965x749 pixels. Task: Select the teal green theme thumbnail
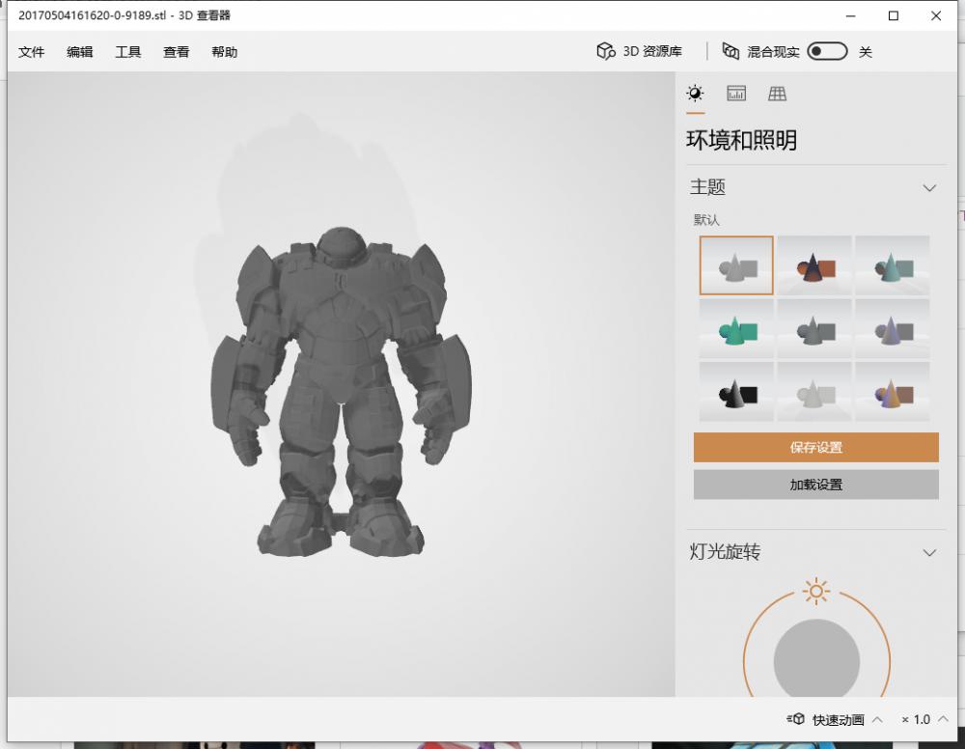point(736,329)
